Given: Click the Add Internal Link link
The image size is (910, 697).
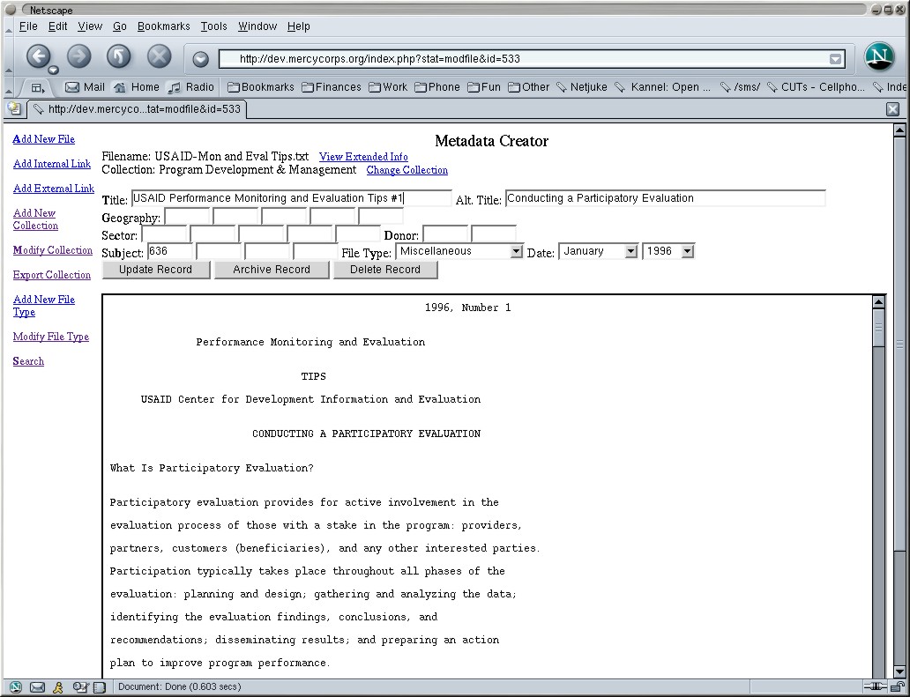Looking at the screenshot, I should [x=52, y=164].
